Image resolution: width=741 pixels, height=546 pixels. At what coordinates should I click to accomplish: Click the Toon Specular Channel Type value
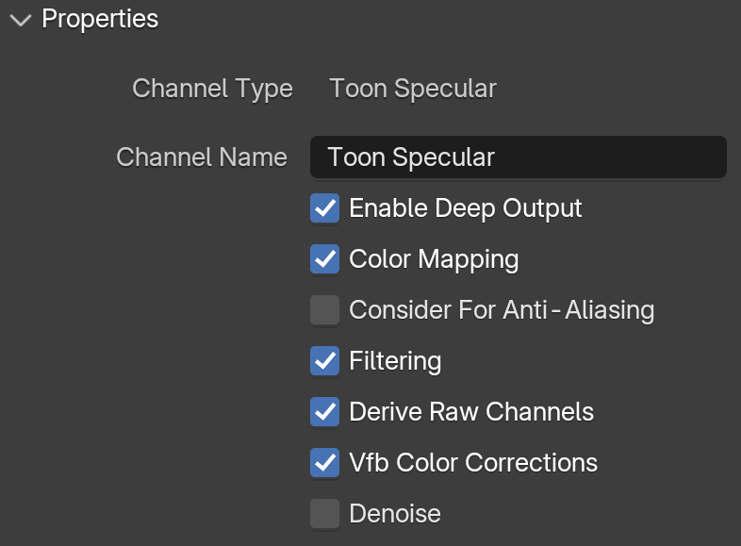click(x=413, y=89)
